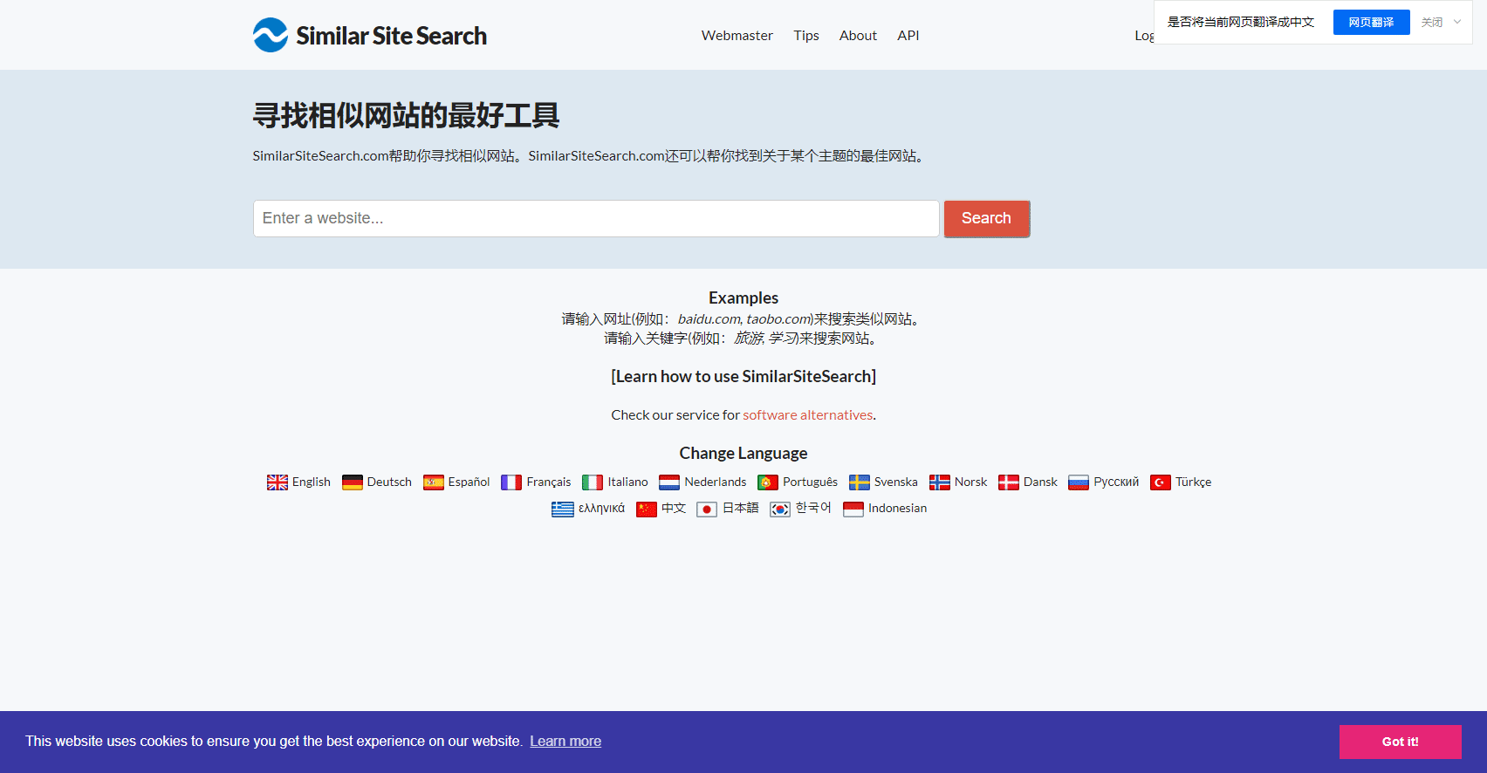Viewport: 1487px width, 773px height.
Task: Go to the About page
Action: tap(858, 36)
